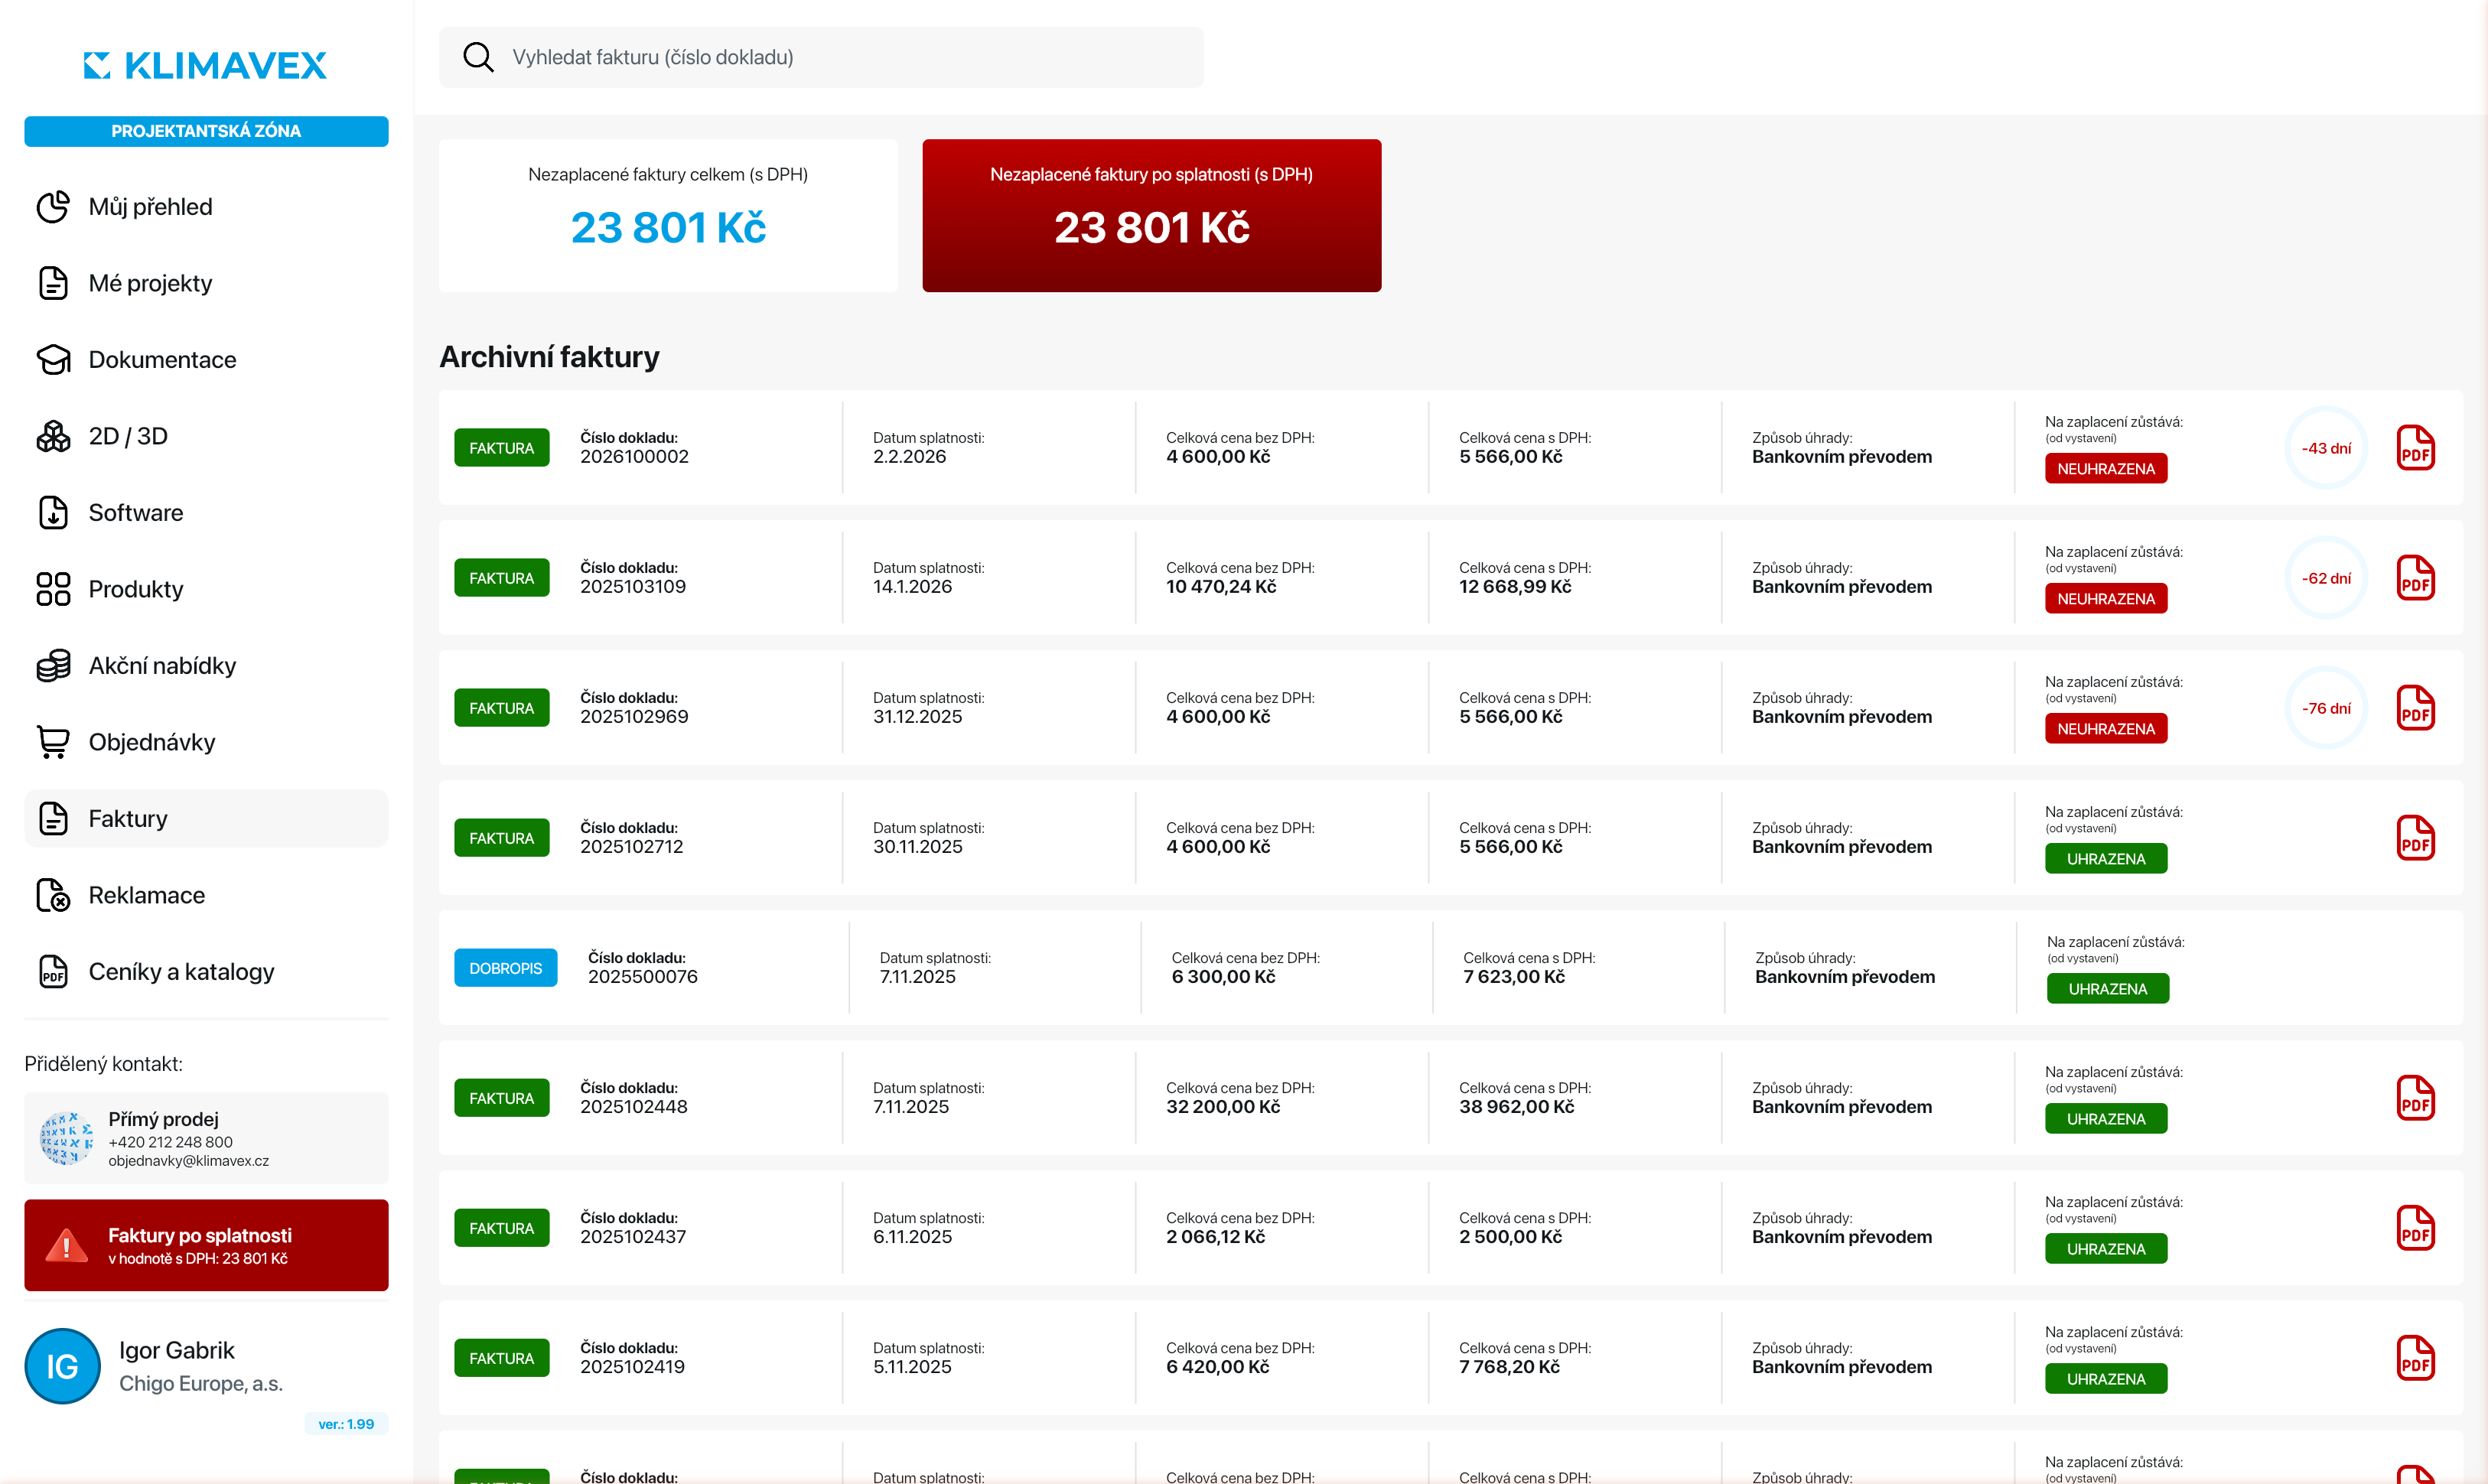The width and height of the screenshot is (2488, 1484).
Task: Click NEUHRAZENA status of invoice 2026100002
Action: [x=2106, y=469]
